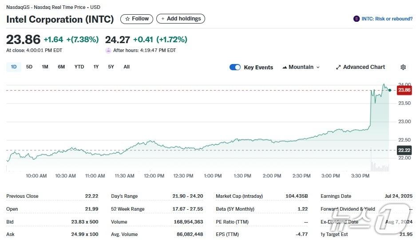Click the after hours moon icon

point(108,50)
